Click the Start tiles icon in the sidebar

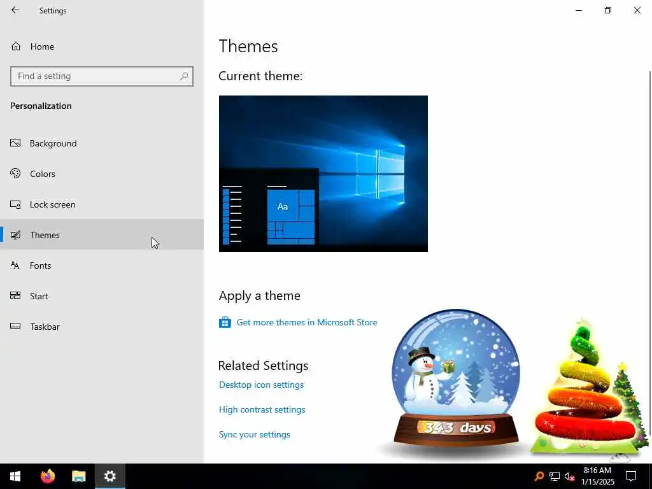tap(15, 295)
